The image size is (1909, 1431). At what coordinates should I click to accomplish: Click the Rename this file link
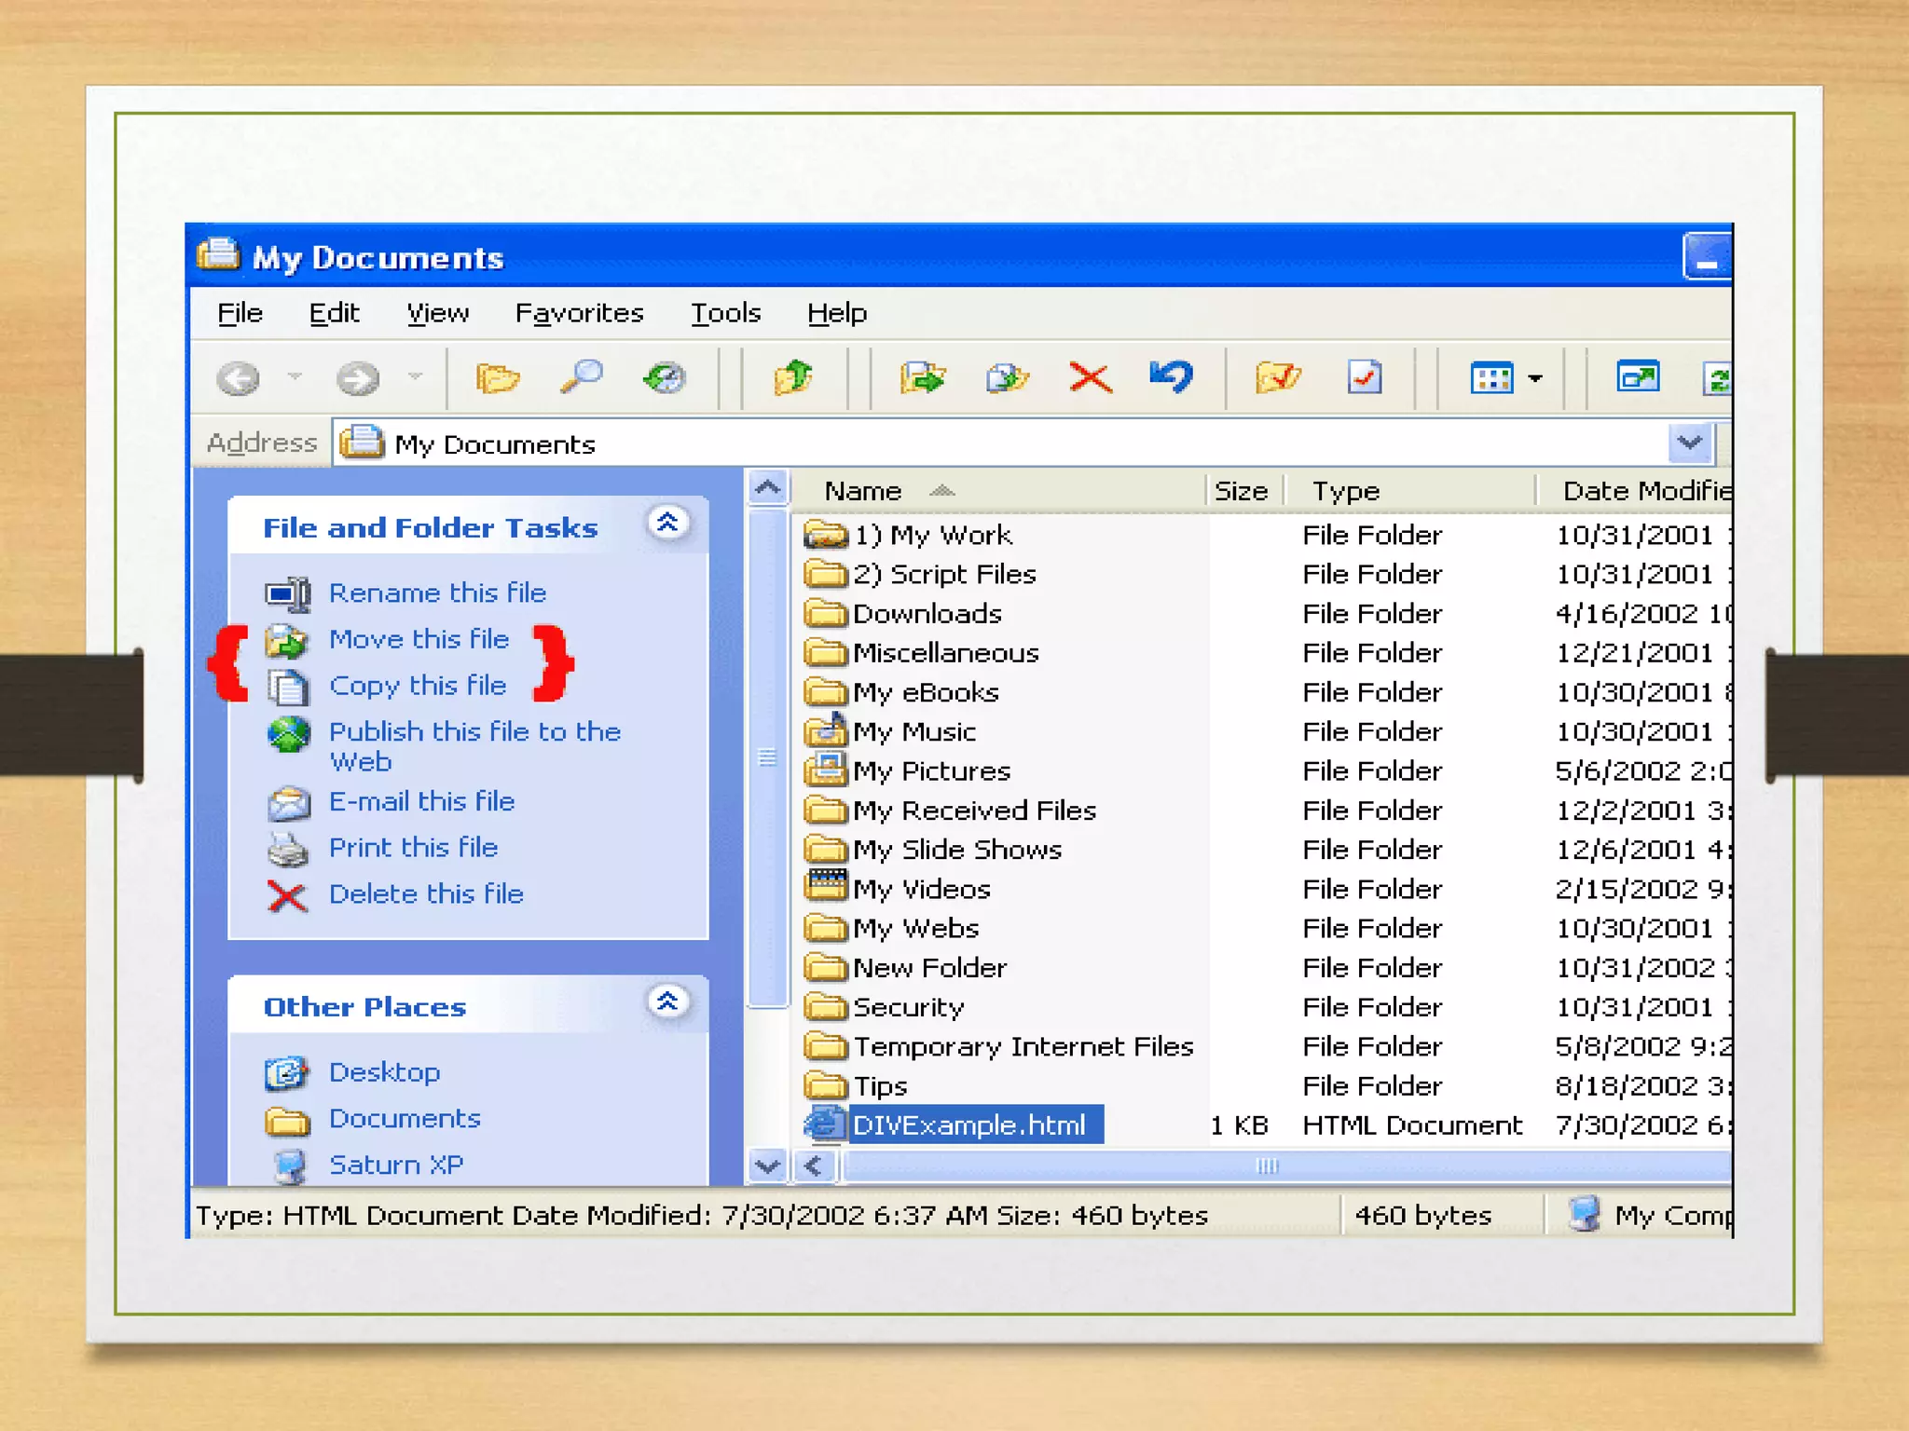coord(437,593)
